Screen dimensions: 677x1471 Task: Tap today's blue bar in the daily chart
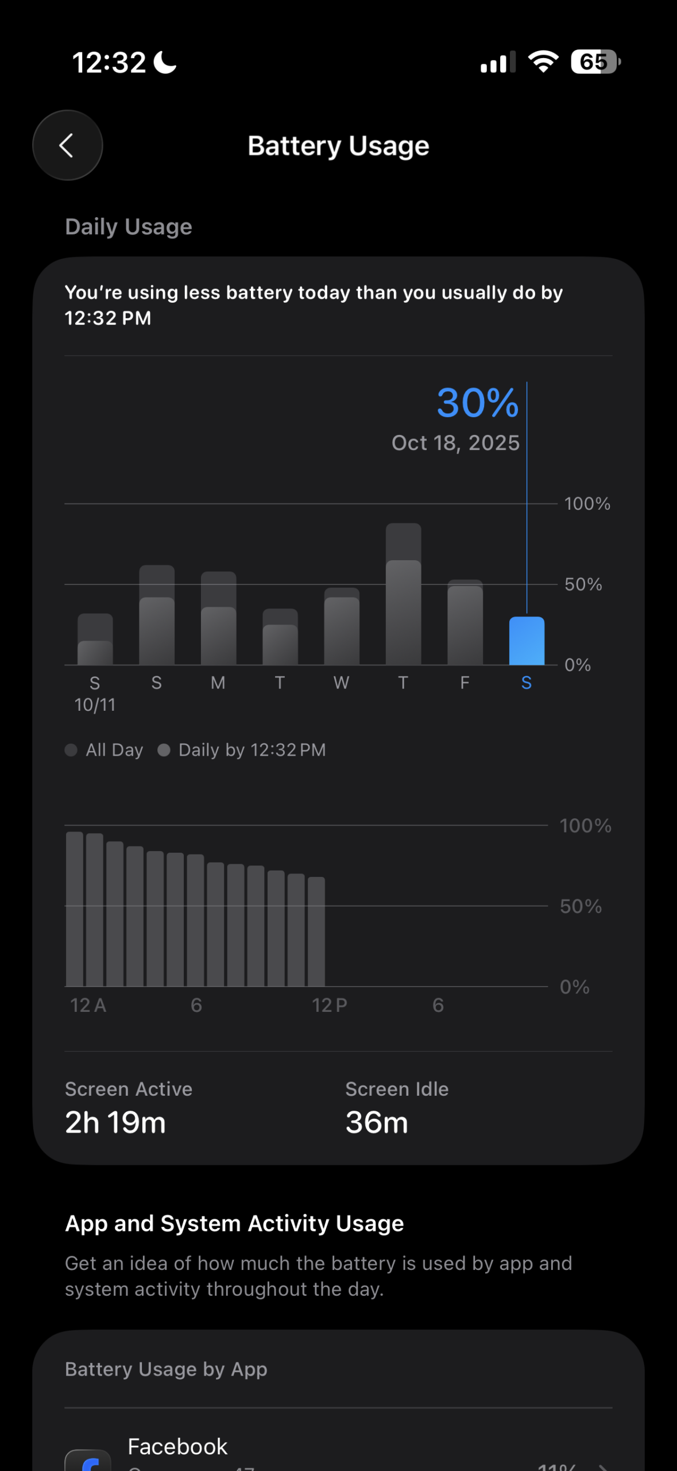(x=527, y=641)
